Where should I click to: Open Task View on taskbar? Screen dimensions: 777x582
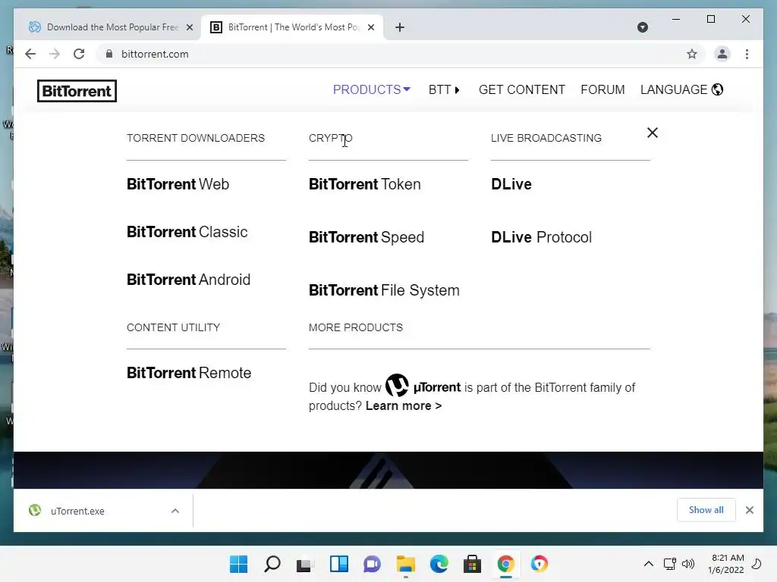coord(305,564)
